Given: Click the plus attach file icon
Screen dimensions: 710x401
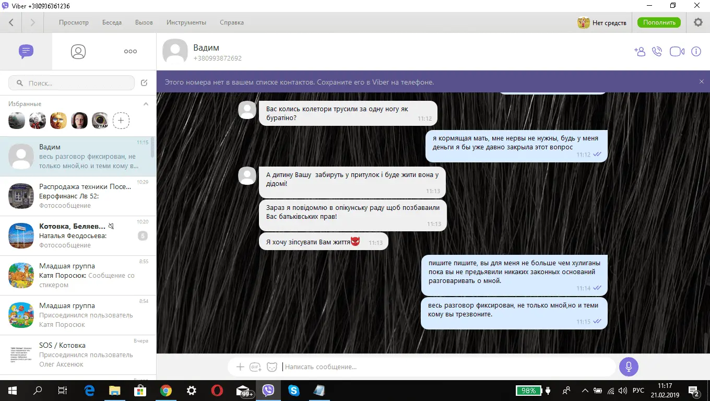Looking at the screenshot, I should [x=240, y=367].
